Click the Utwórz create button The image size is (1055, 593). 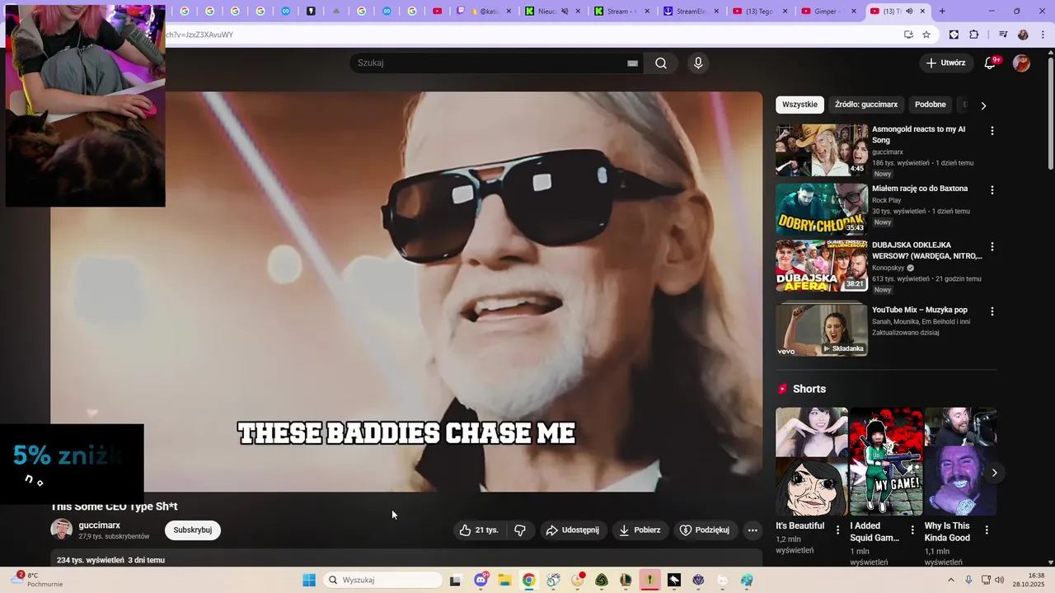(x=945, y=63)
